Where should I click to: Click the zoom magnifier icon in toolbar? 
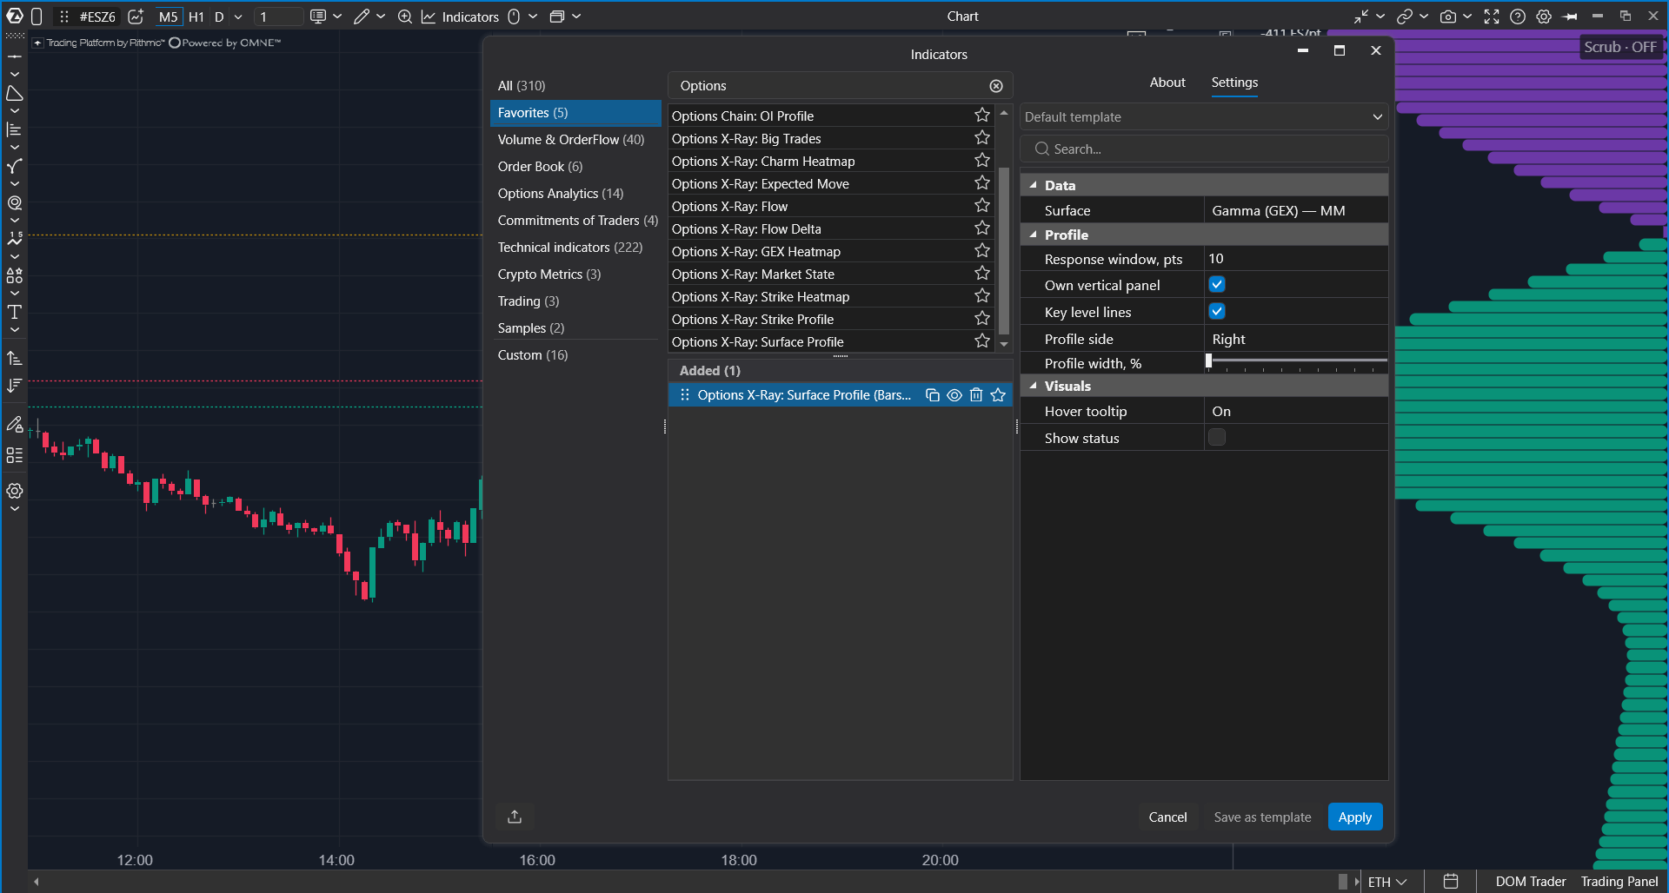pos(404,17)
